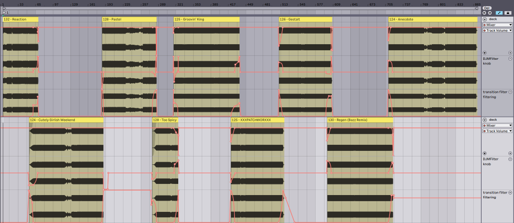Click bar 33 on the time ruler
This screenshot has height=223, width=514.
pos(21,4)
